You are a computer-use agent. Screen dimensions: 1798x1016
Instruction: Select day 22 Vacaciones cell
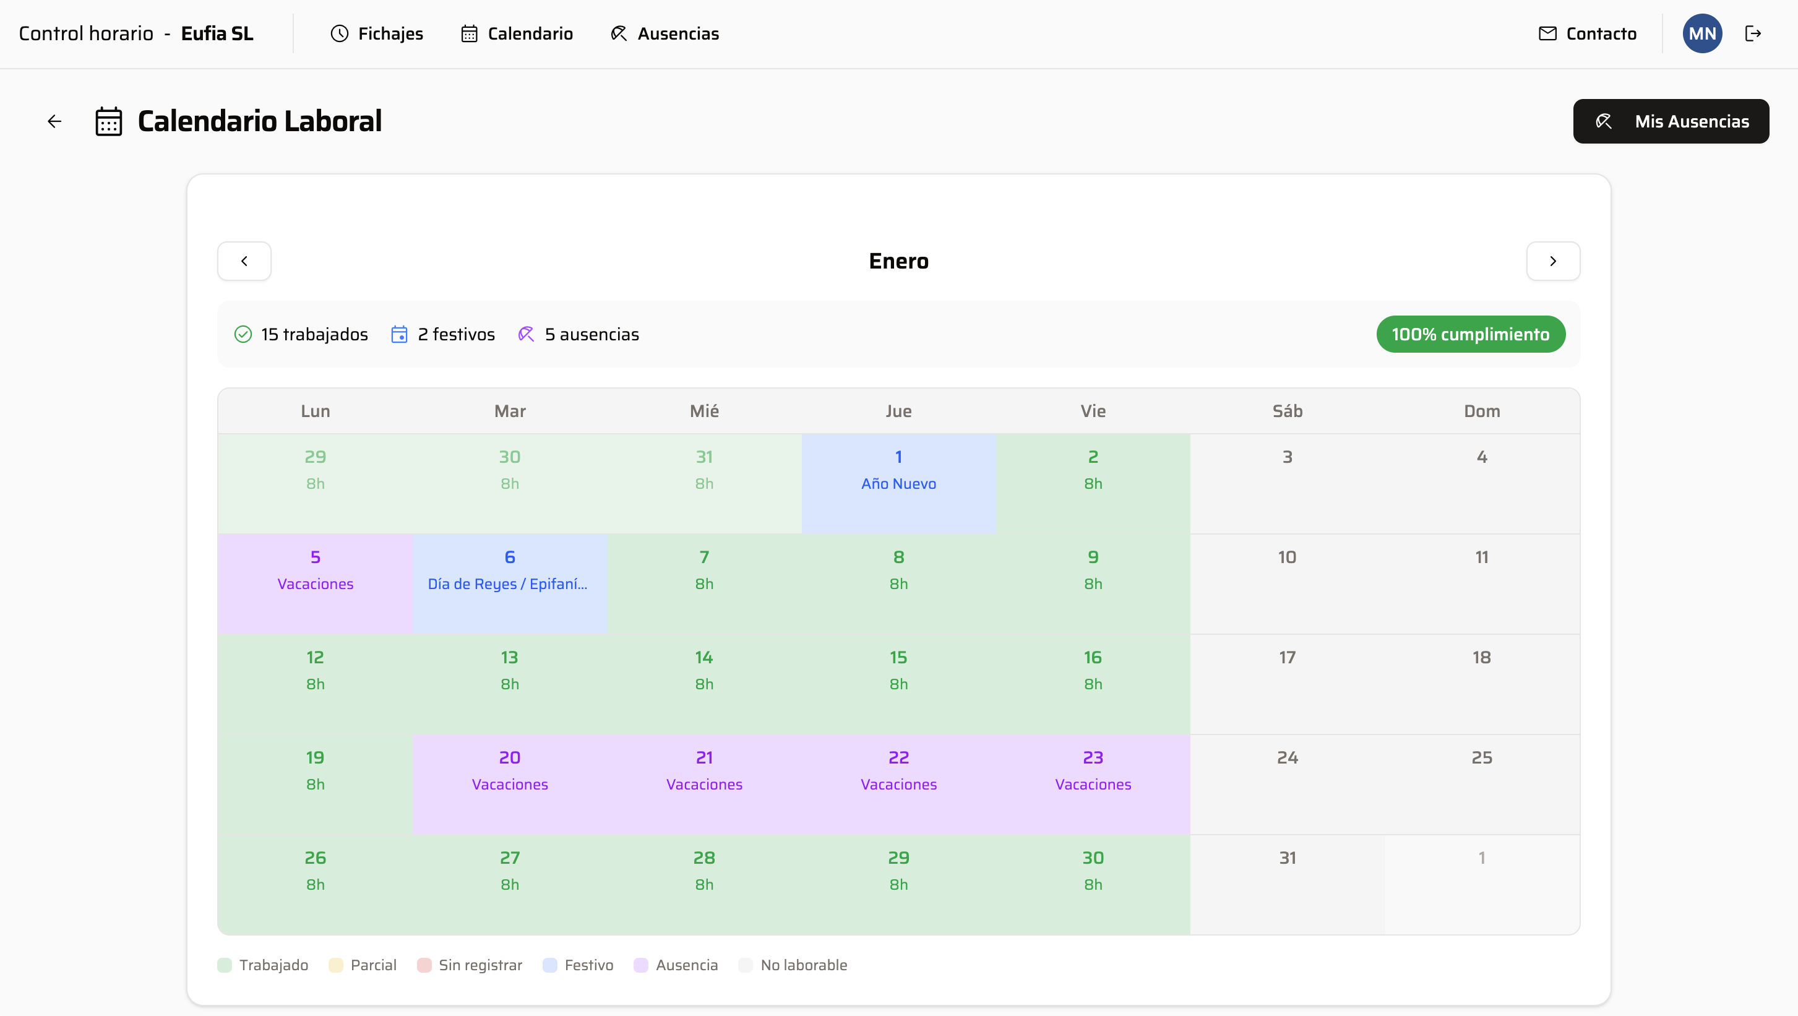898,785
